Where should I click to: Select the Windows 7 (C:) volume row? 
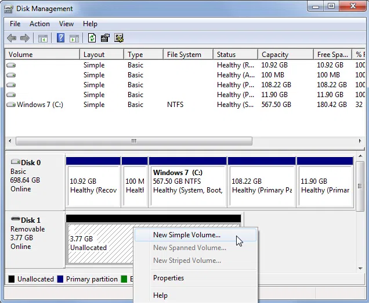point(39,105)
